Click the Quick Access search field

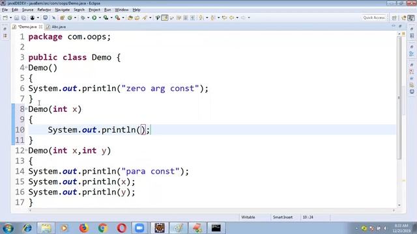coord(373,18)
